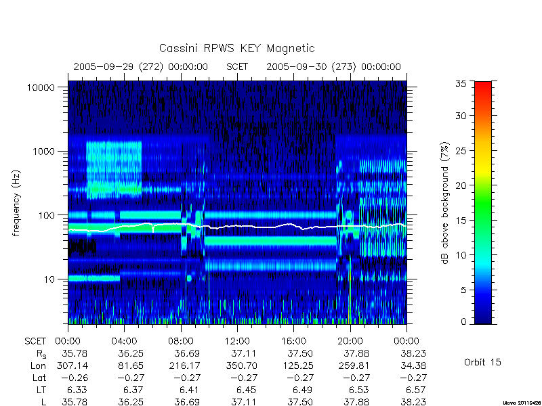The width and height of the screenshot is (542, 406).
Task: Click local time value 6.41
Action: [190, 390]
